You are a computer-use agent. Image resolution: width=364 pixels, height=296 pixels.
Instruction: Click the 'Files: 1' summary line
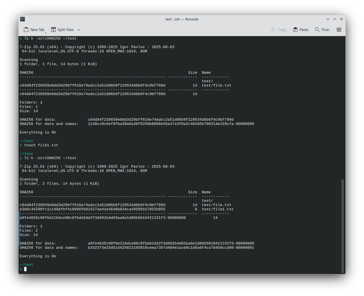pyautogui.click(x=29, y=107)
